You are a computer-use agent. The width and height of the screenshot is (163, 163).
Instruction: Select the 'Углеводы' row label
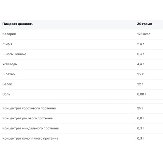tap(10, 64)
